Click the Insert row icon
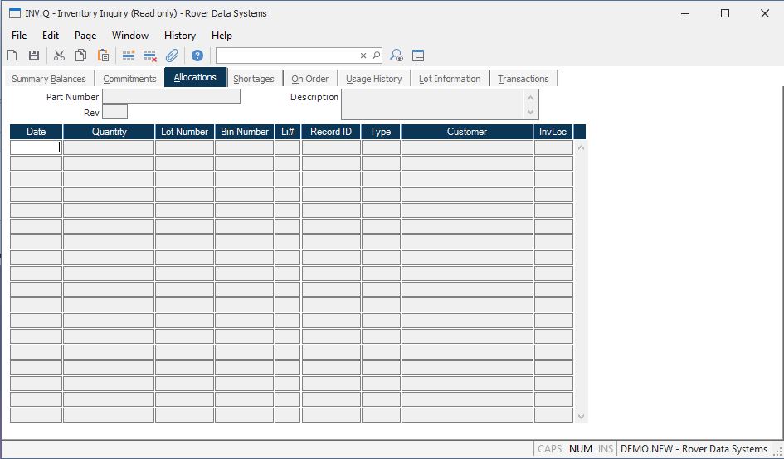This screenshot has width=784, height=459. point(129,56)
